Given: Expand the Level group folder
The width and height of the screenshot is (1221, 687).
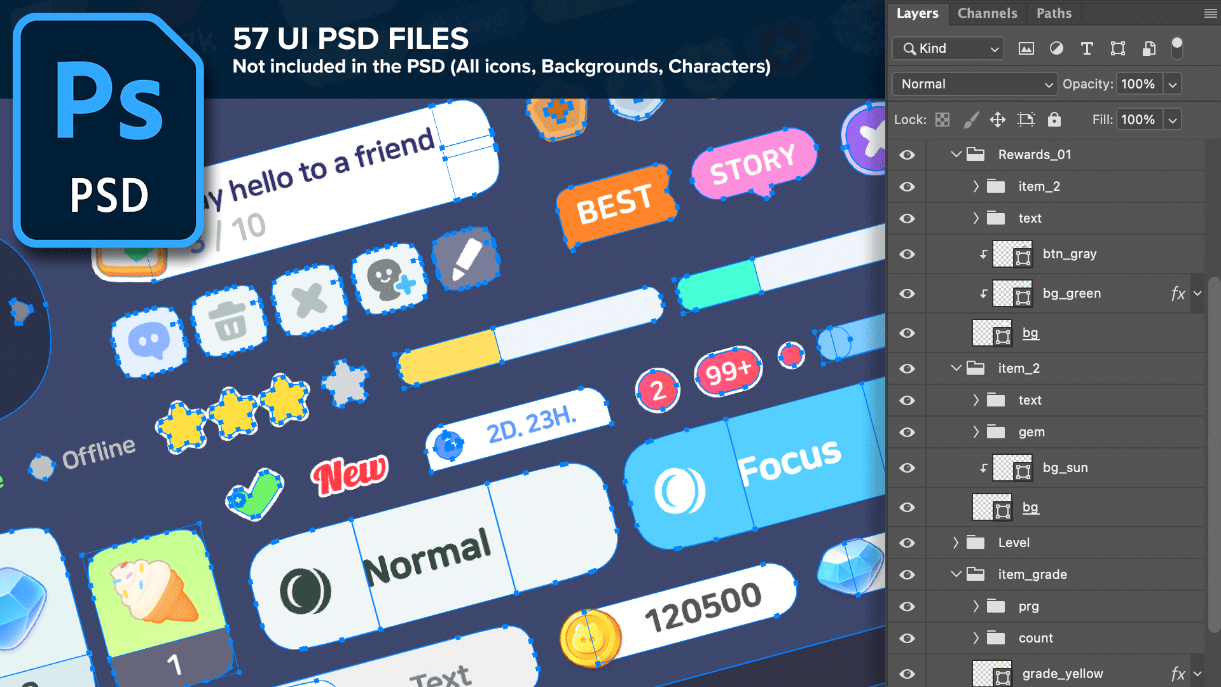Looking at the screenshot, I should pyautogui.click(x=955, y=543).
